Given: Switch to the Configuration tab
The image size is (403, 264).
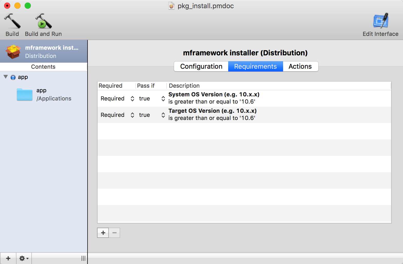Looking at the screenshot, I should tap(201, 66).
